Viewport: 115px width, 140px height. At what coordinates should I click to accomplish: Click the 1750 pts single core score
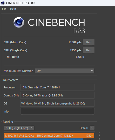pos(76,50)
